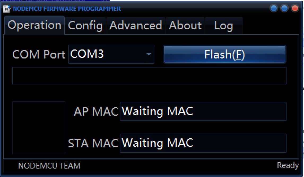Click the empty QR code image box

point(39,128)
